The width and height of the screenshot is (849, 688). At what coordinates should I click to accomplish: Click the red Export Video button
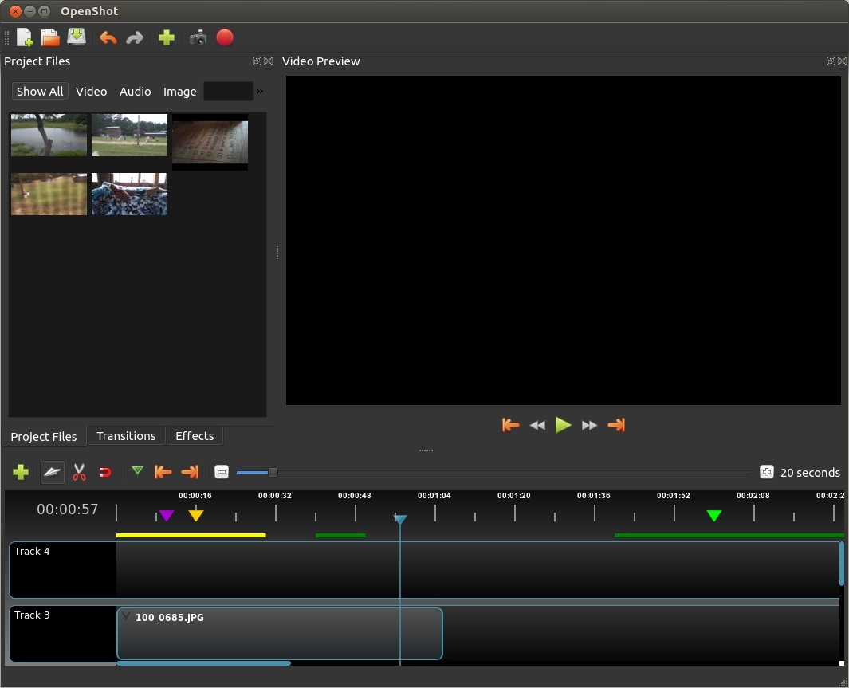click(x=225, y=37)
